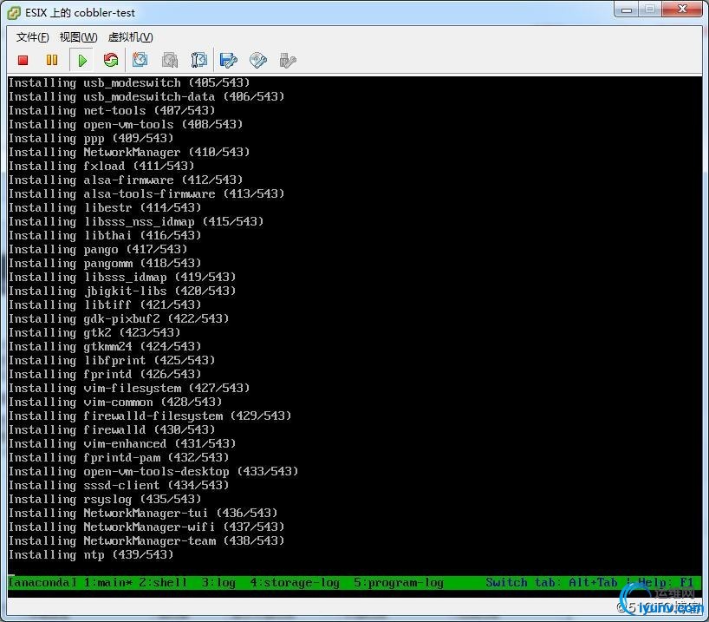The height and width of the screenshot is (622, 709).
Task: Click line 'Installing ppp (409/543)'
Action: 91,138
